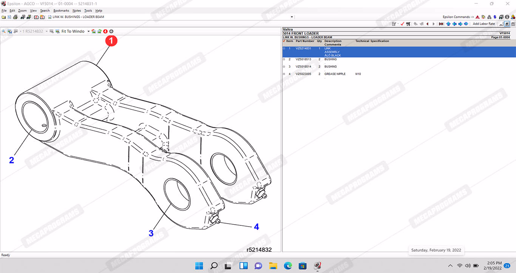516x273 pixels.
Task: Open the Fit To Window zoom dropdown
Action: pyautogui.click(x=88, y=31)
